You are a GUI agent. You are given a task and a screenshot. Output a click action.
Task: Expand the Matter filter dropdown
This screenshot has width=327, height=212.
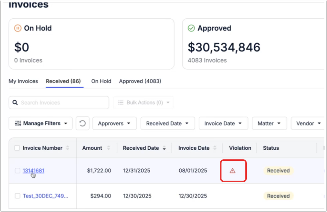[270, 123]
